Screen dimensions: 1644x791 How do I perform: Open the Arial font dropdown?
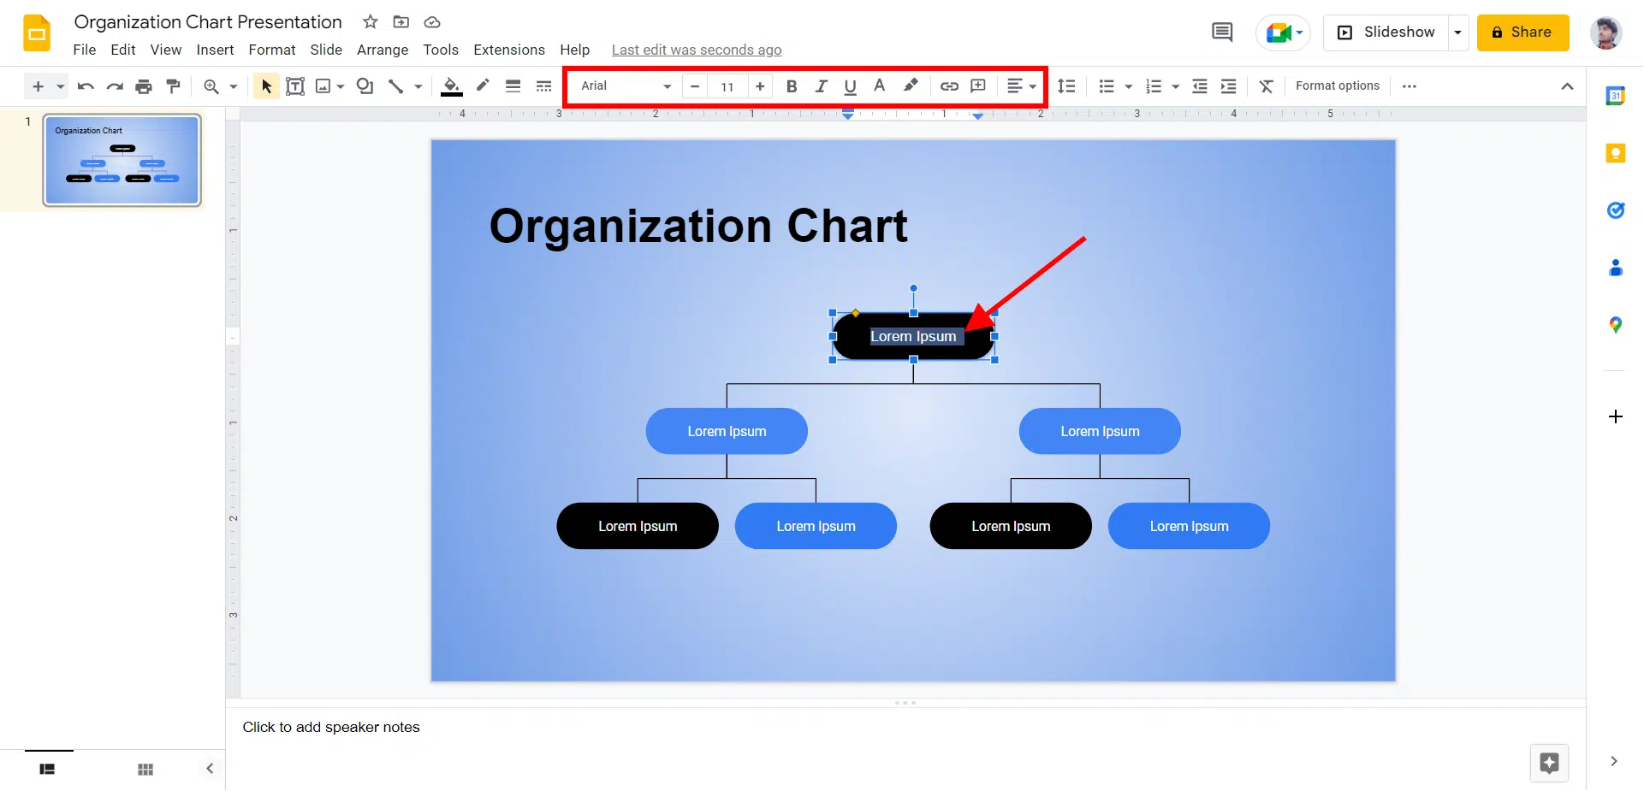tap(626, 86)
